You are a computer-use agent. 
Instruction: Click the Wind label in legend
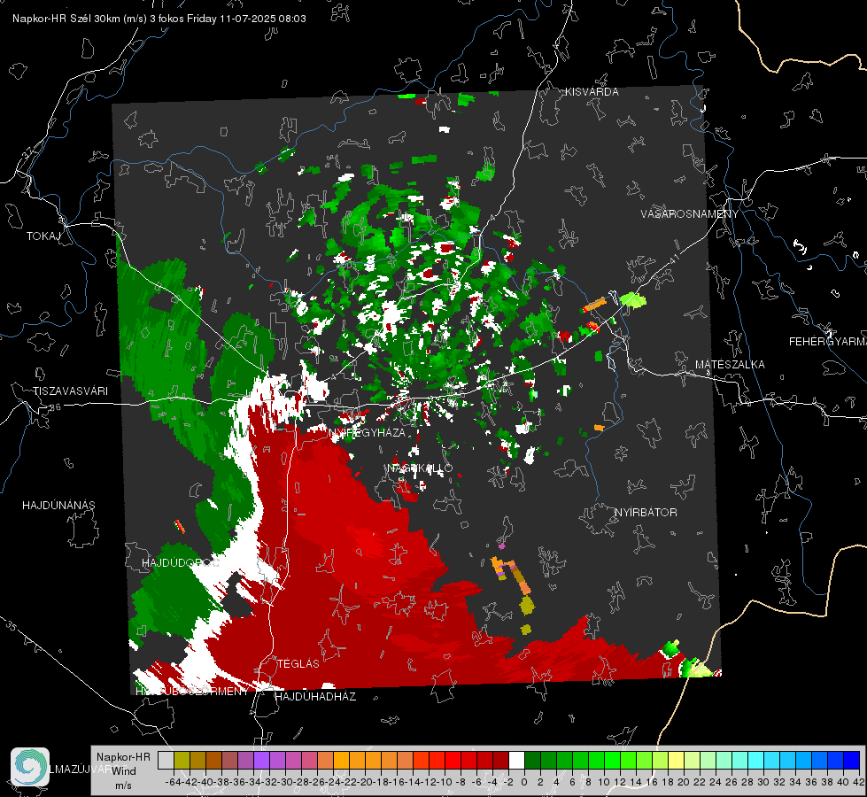(124, 771)
